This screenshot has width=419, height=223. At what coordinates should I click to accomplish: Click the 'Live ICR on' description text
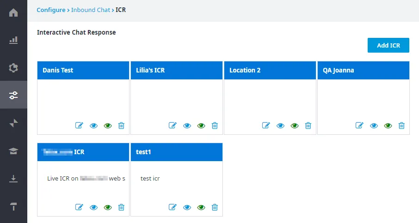coord(63,179)
